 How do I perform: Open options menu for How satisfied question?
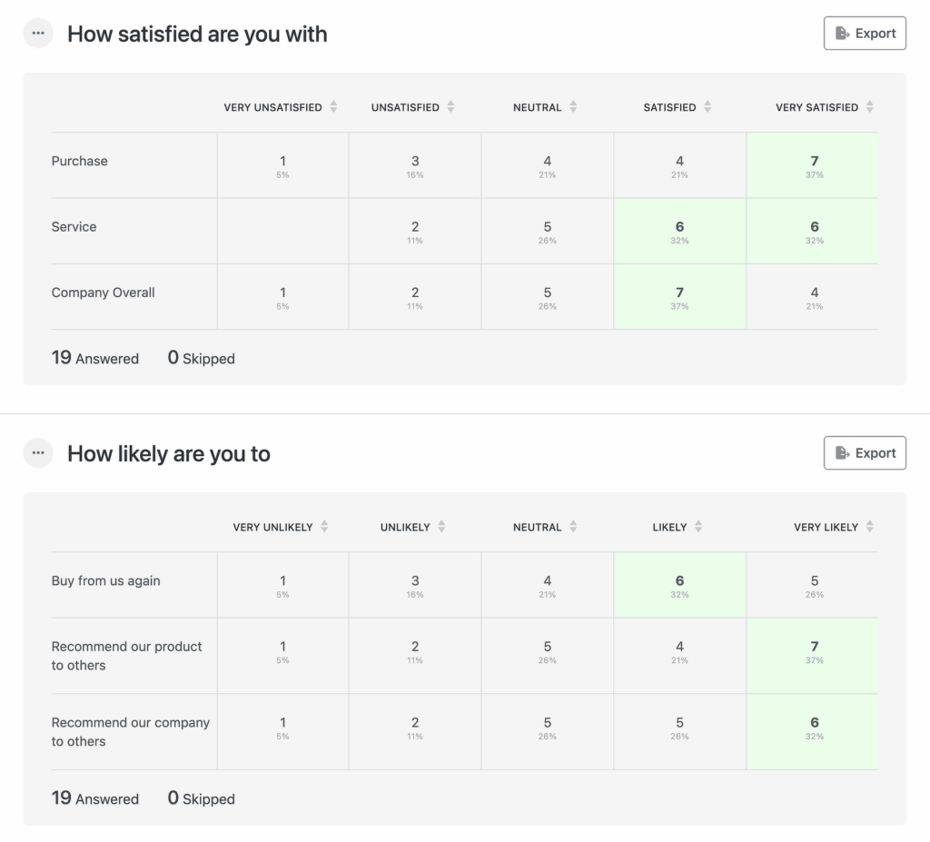(x=38, y=34)
